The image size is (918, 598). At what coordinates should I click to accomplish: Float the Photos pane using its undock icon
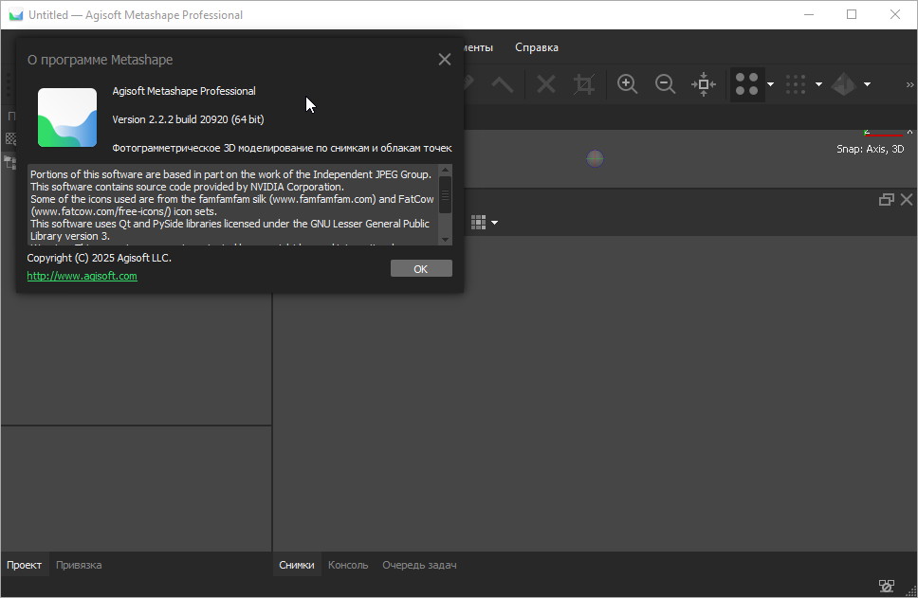887,200
